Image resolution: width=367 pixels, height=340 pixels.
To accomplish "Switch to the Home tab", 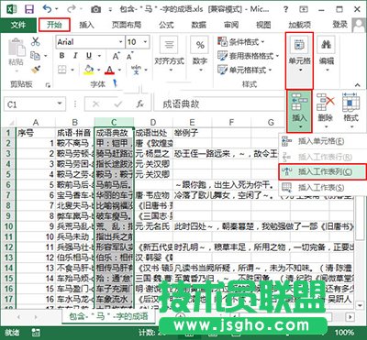I will (54, 25).
